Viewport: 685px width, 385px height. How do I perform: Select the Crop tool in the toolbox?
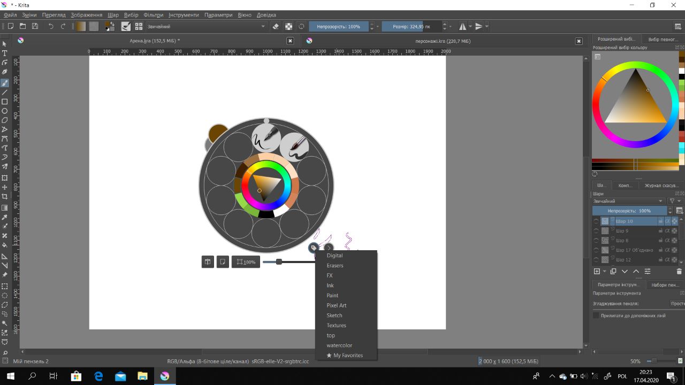coord(5,197)
